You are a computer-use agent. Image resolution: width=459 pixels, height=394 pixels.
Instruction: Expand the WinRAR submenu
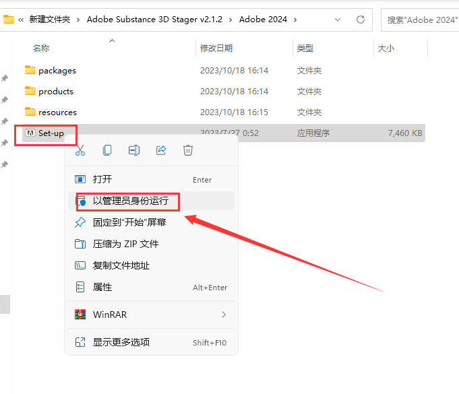coord(151,315)
